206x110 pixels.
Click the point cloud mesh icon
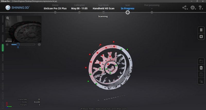[x=201, y=81]
